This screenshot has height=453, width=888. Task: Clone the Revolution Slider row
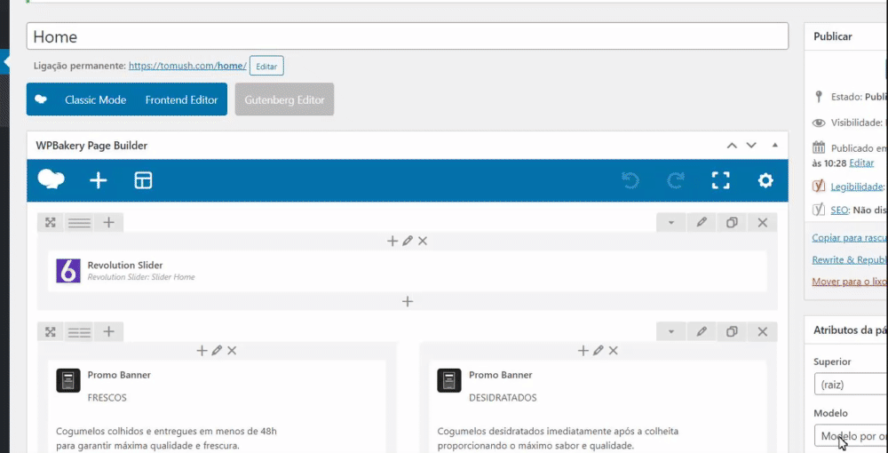(732, 223)
